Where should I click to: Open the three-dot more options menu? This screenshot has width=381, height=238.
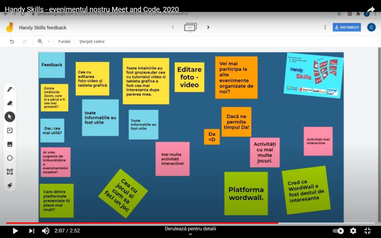tap(325, 27)
